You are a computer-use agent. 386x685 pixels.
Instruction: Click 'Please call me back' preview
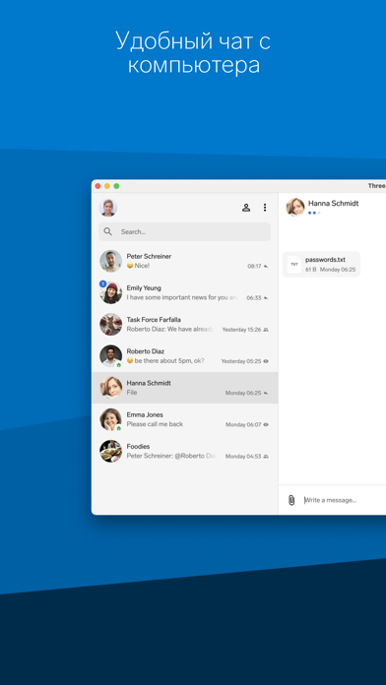pos(155,424)
